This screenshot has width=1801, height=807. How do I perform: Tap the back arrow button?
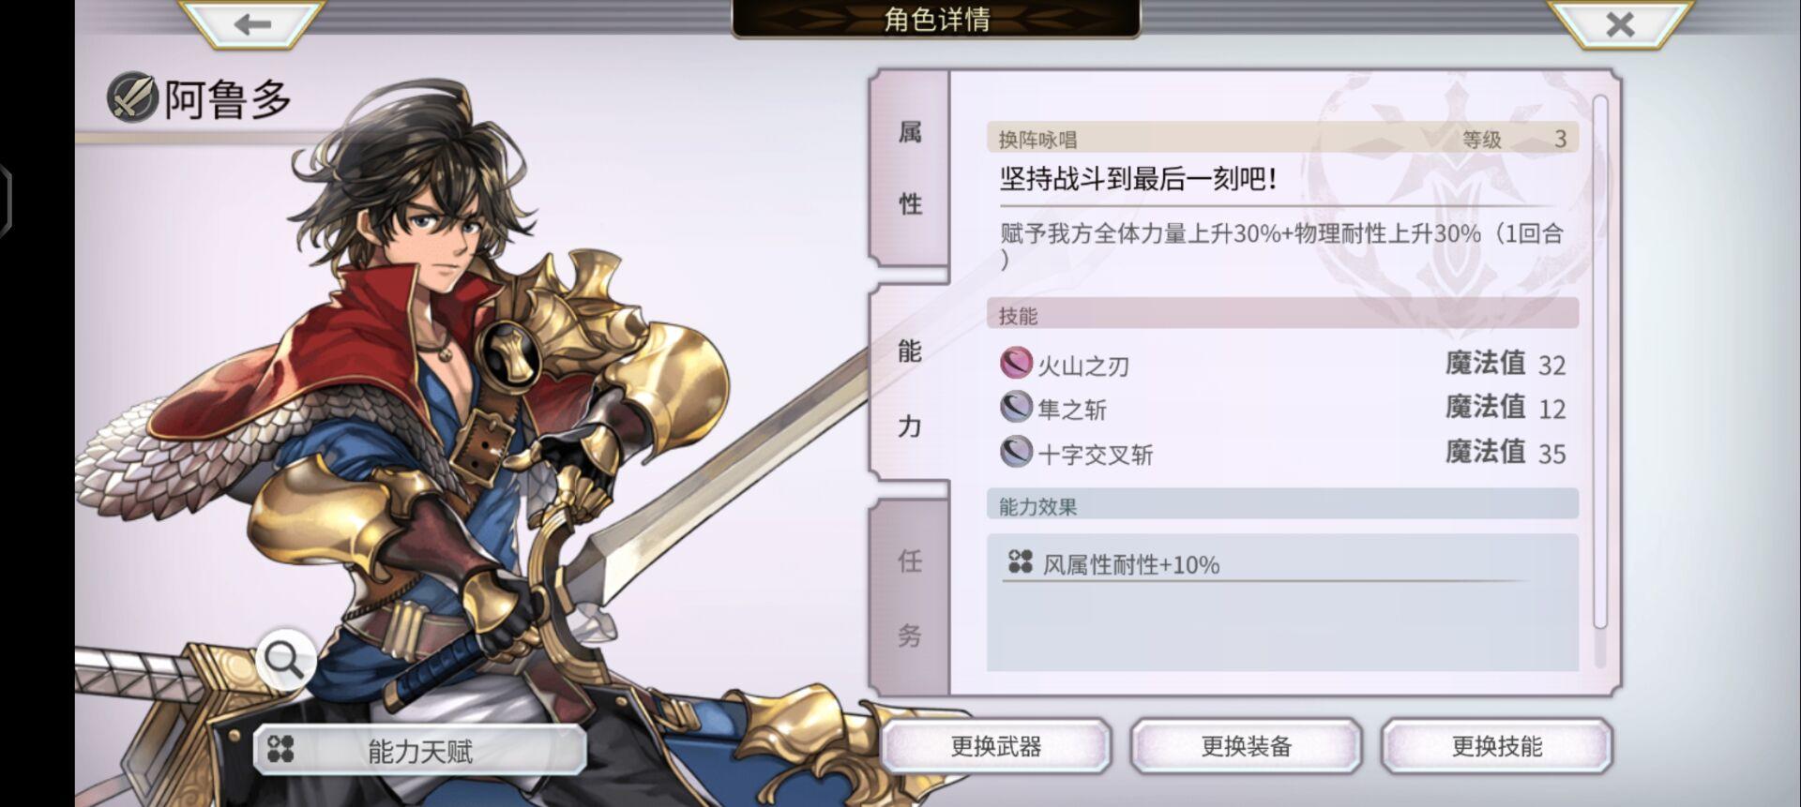(x=251, y=23)
